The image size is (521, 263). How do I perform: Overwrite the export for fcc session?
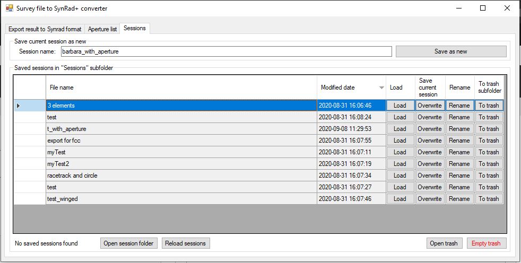[429, 141]
